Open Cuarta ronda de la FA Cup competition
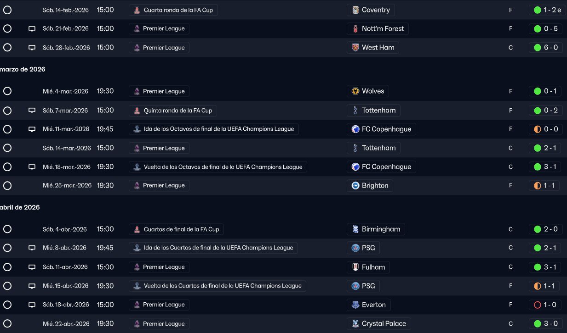Screen dimensions: 567x333 point(173,10)
